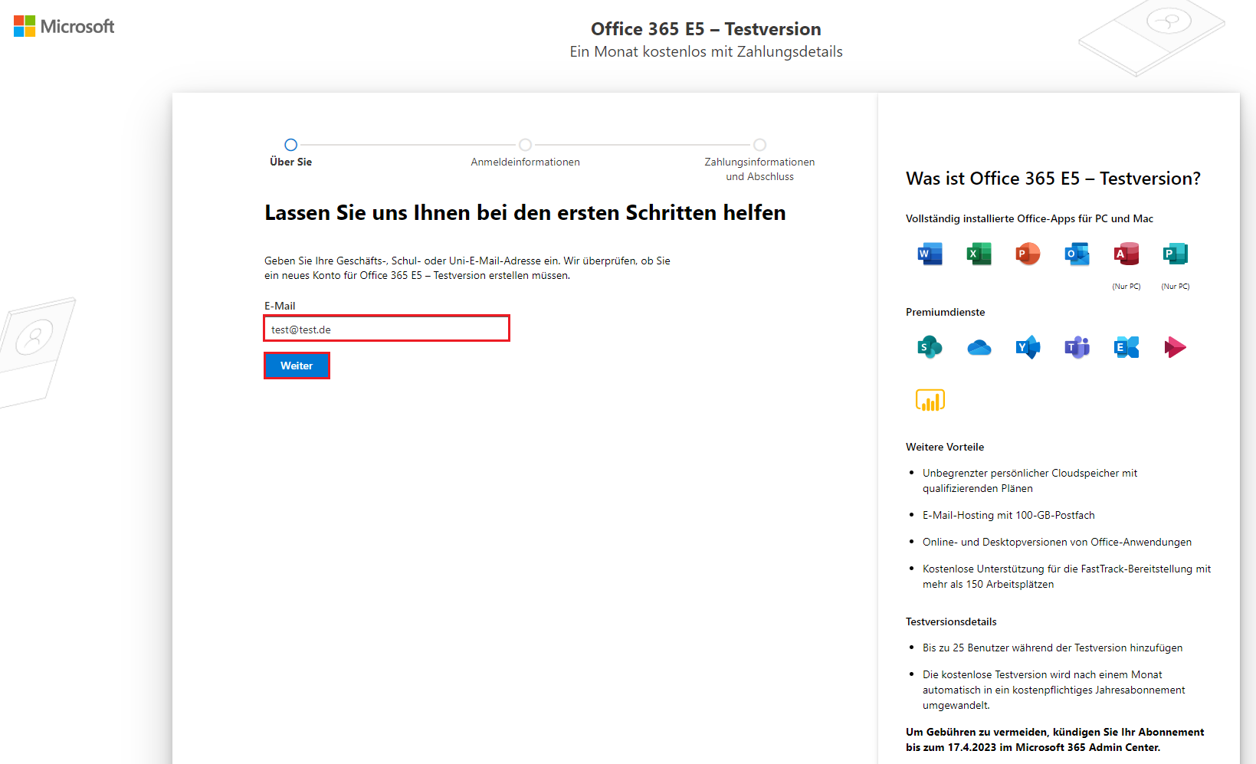Click the Microsoft logo
Viewport: 1256px width, 764px height.
coord(64,27)
